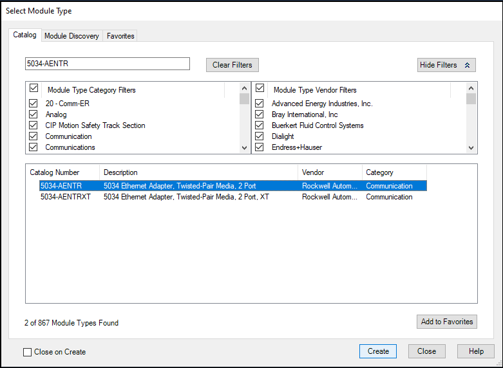Viewport: 503px width, 368px height.
Task: Uncheck the Analog category filter
Action: point(33,115)
